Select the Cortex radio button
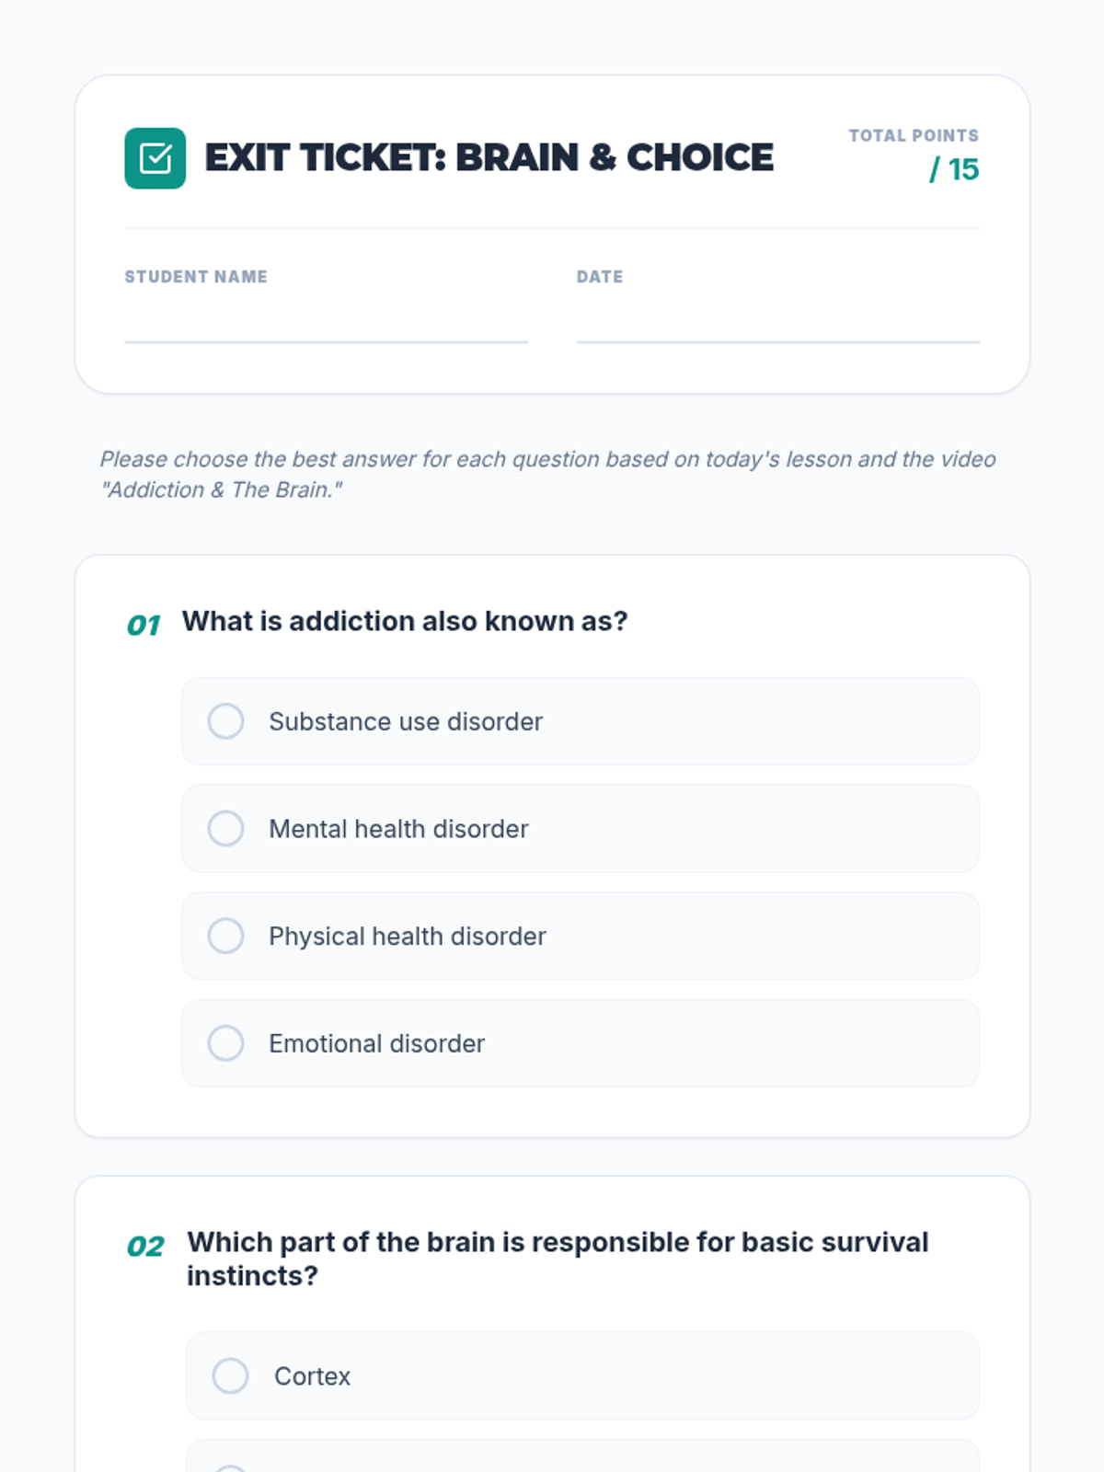This screenshot has width=1104, height=1472. (x=230, y=1376)
